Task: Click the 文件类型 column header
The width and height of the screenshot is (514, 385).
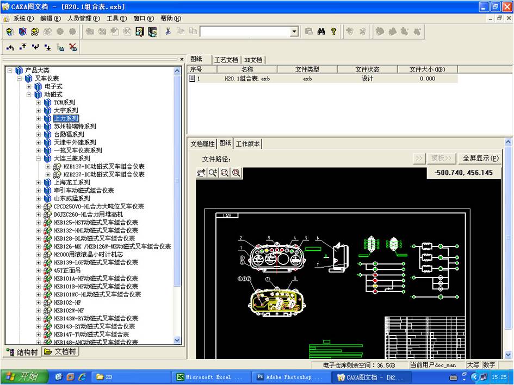Action: [x=307, y=70]
